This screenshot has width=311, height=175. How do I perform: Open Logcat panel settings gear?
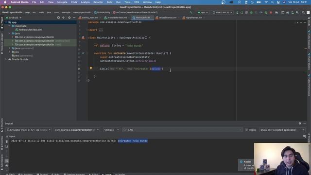pos(300,123)
